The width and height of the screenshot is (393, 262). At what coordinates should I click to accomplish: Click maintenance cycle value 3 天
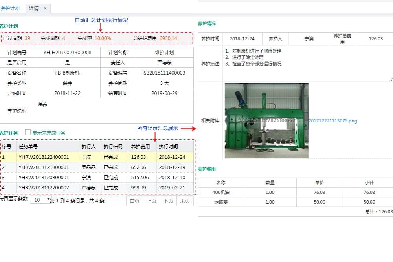click(x=164, y=83)
